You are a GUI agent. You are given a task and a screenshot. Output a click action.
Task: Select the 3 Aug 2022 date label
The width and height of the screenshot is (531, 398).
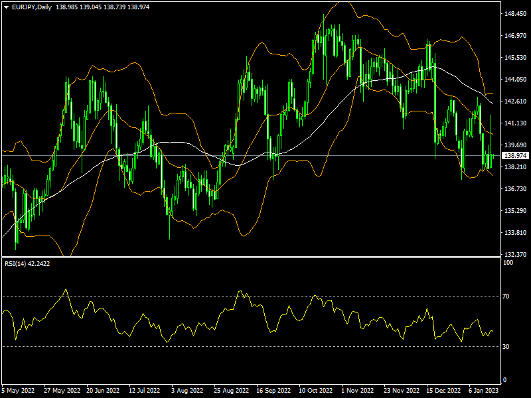point(187,391)
